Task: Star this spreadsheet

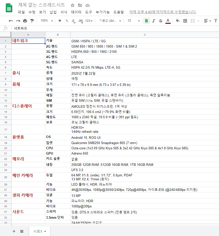Action: point(73,6)
